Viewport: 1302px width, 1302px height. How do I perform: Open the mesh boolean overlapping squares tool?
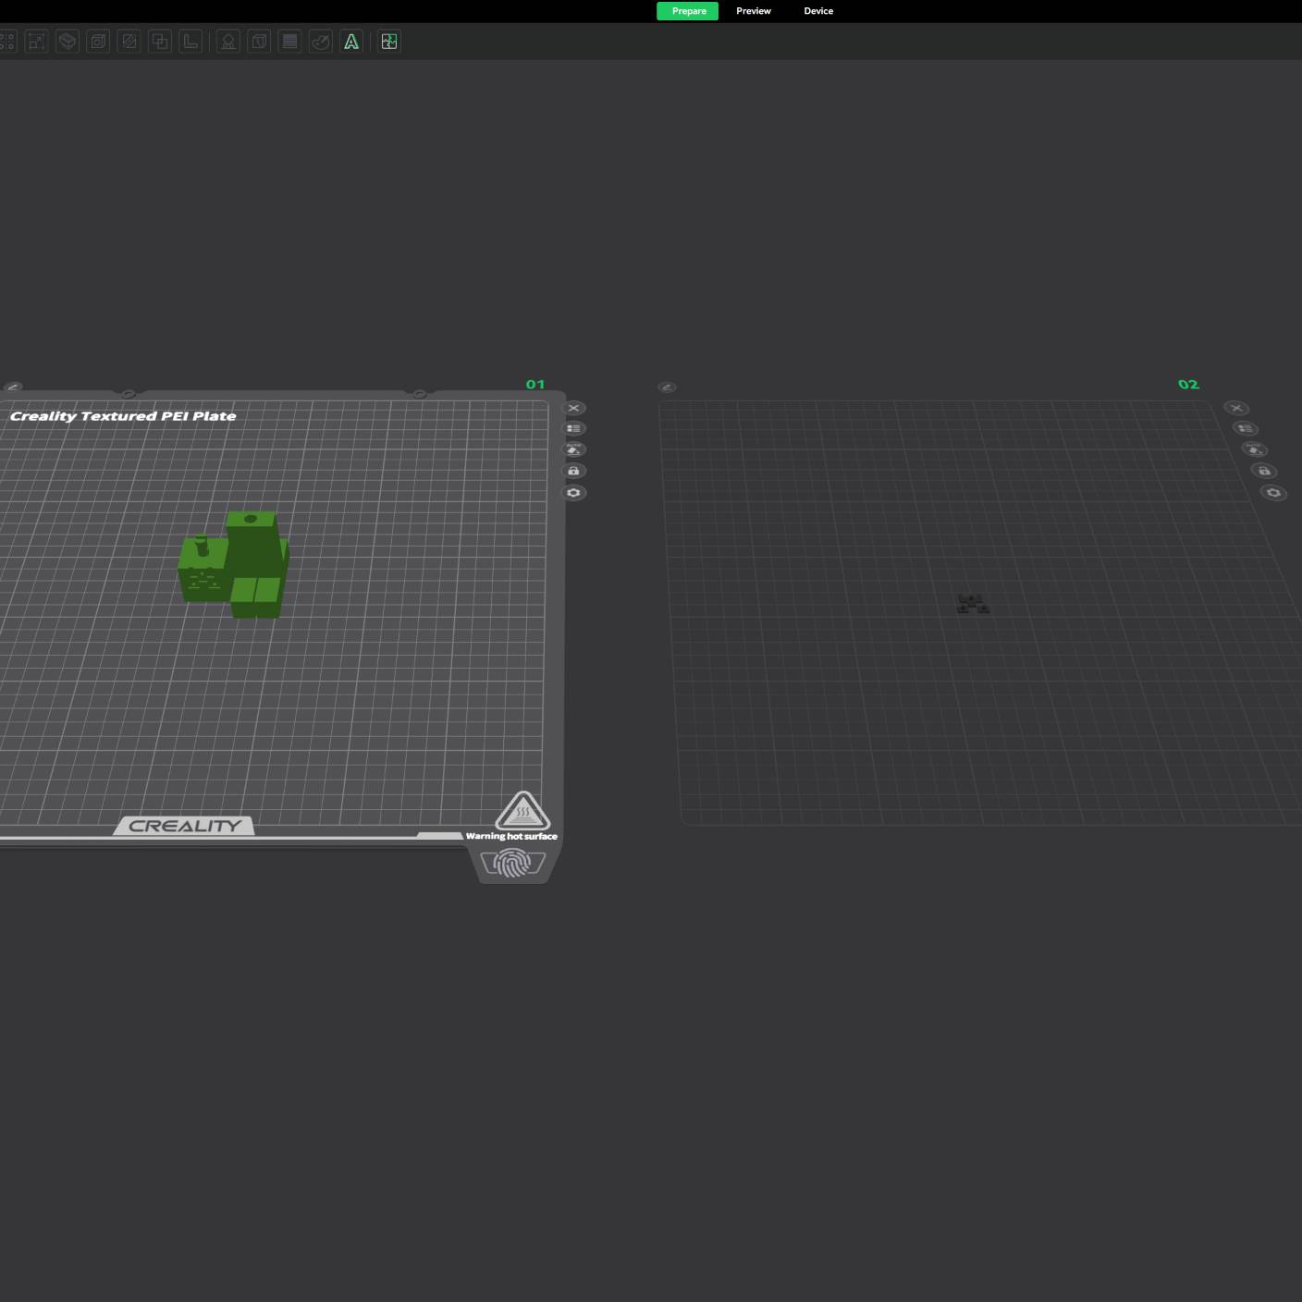tap(160, 42)
